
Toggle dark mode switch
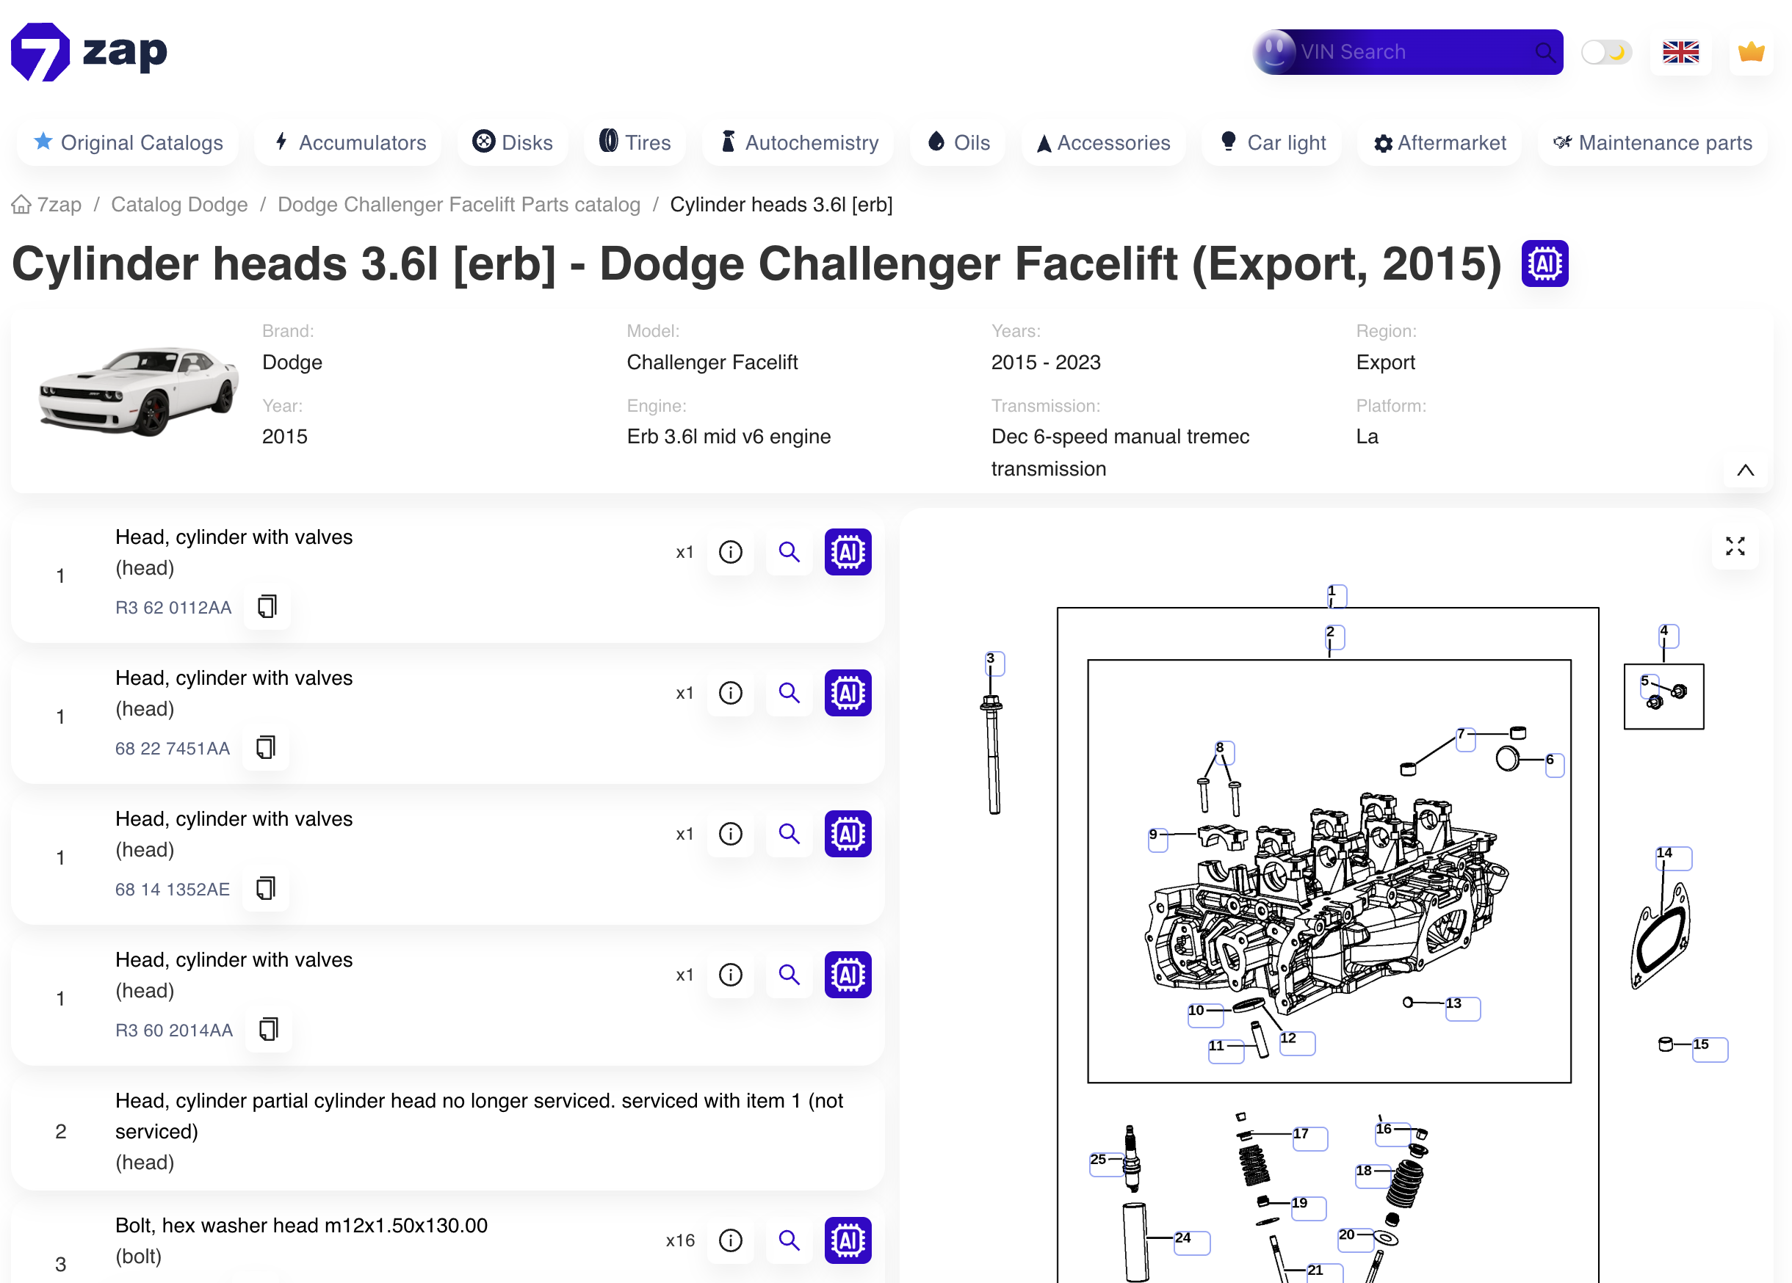pyautogui.click(x=1605, y=51)
